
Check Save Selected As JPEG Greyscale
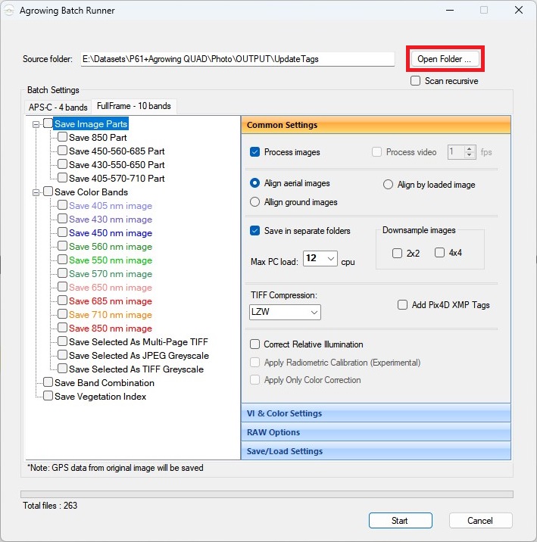coord(62,355)
